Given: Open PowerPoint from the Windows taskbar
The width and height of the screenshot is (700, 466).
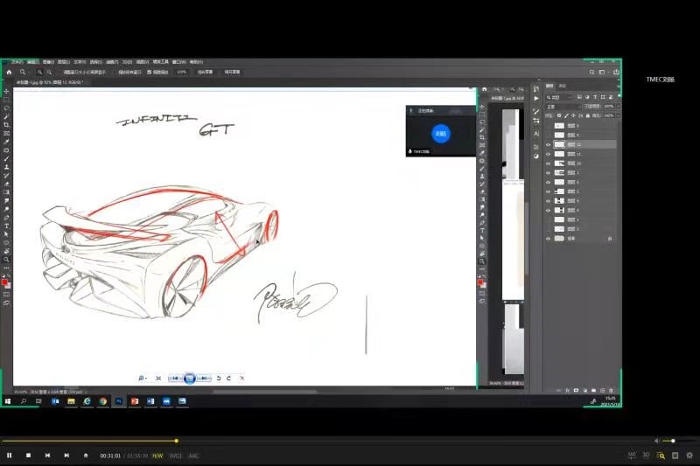Looking at the screenshot, I should click(x=135, y=401).
